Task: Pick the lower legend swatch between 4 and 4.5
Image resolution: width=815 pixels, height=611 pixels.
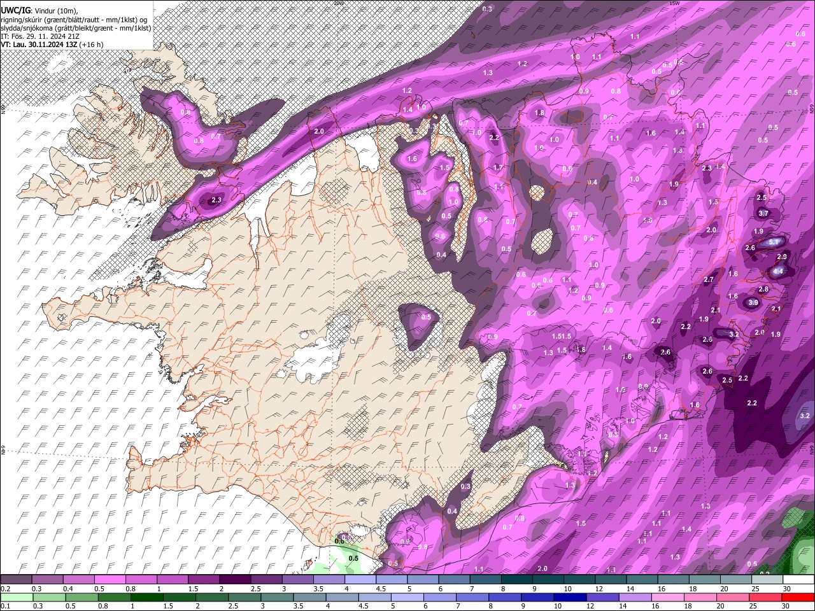Action: point(342,597)
